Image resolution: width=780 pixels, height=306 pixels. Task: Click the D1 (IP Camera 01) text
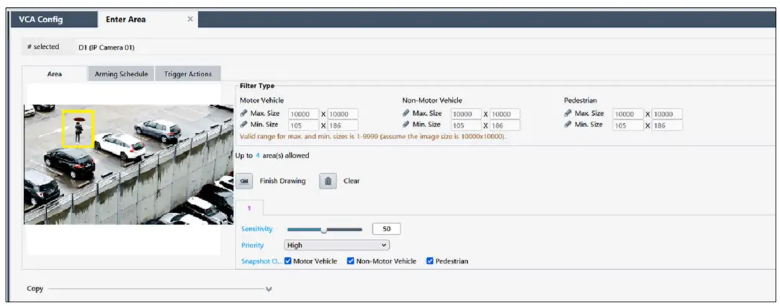107,48
